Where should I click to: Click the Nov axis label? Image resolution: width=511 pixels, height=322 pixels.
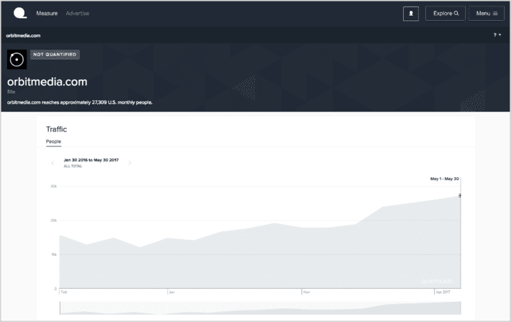pos(307,292)
